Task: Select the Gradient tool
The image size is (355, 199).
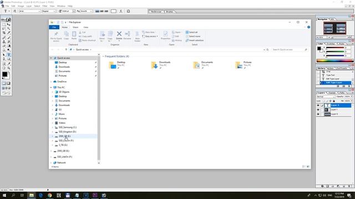Action: point(9,46)
